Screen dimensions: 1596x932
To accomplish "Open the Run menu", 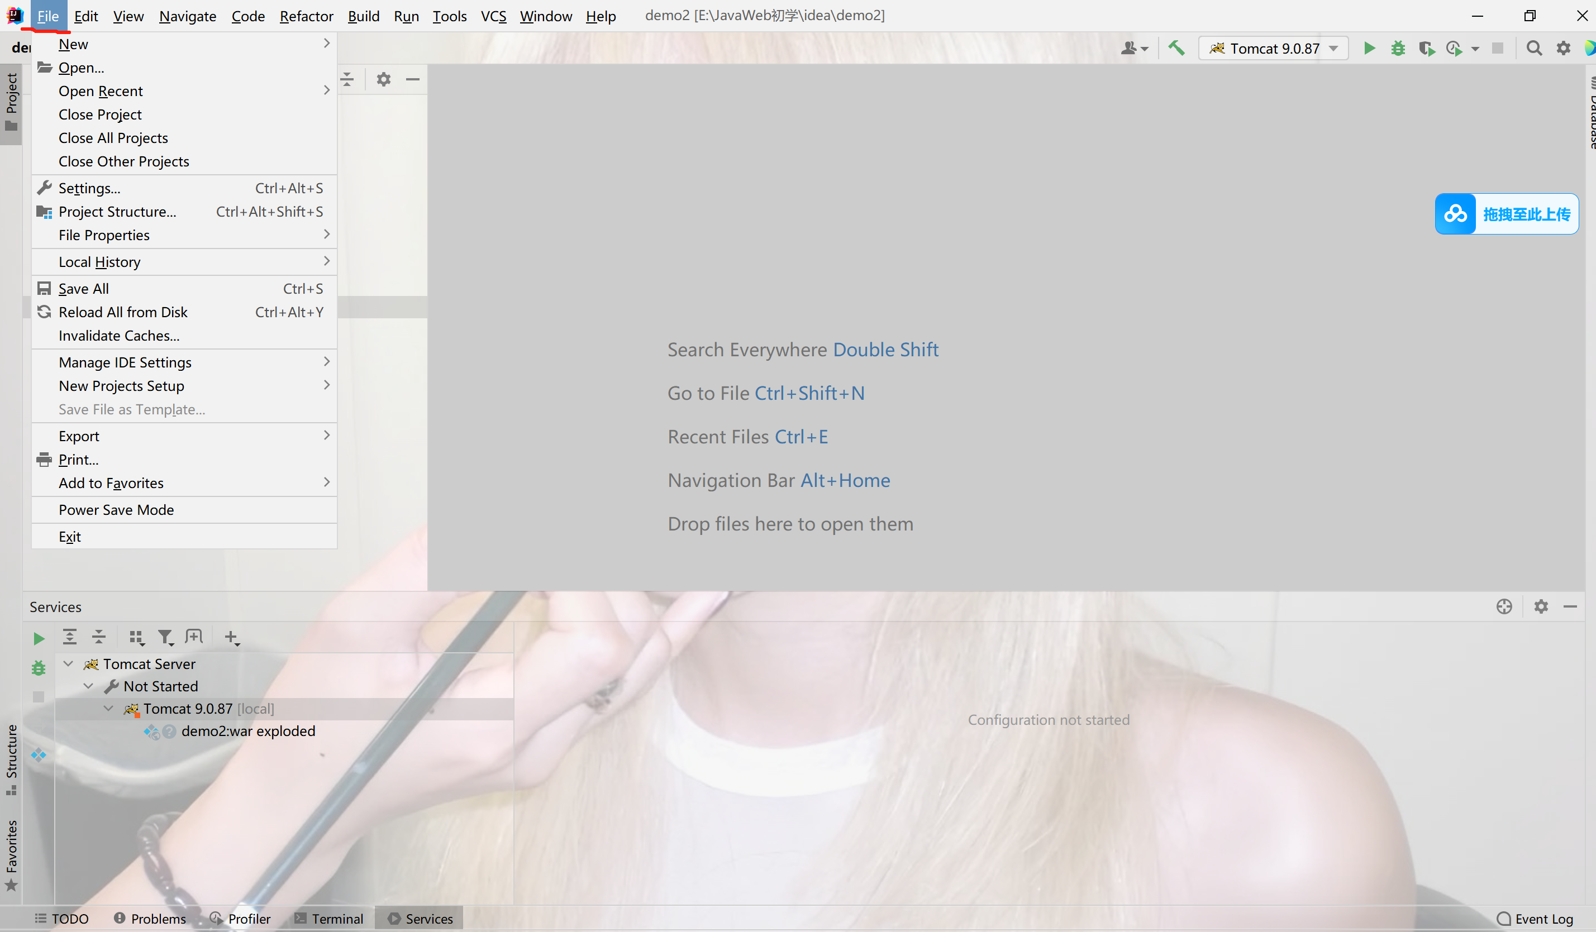I will point(406,16).
